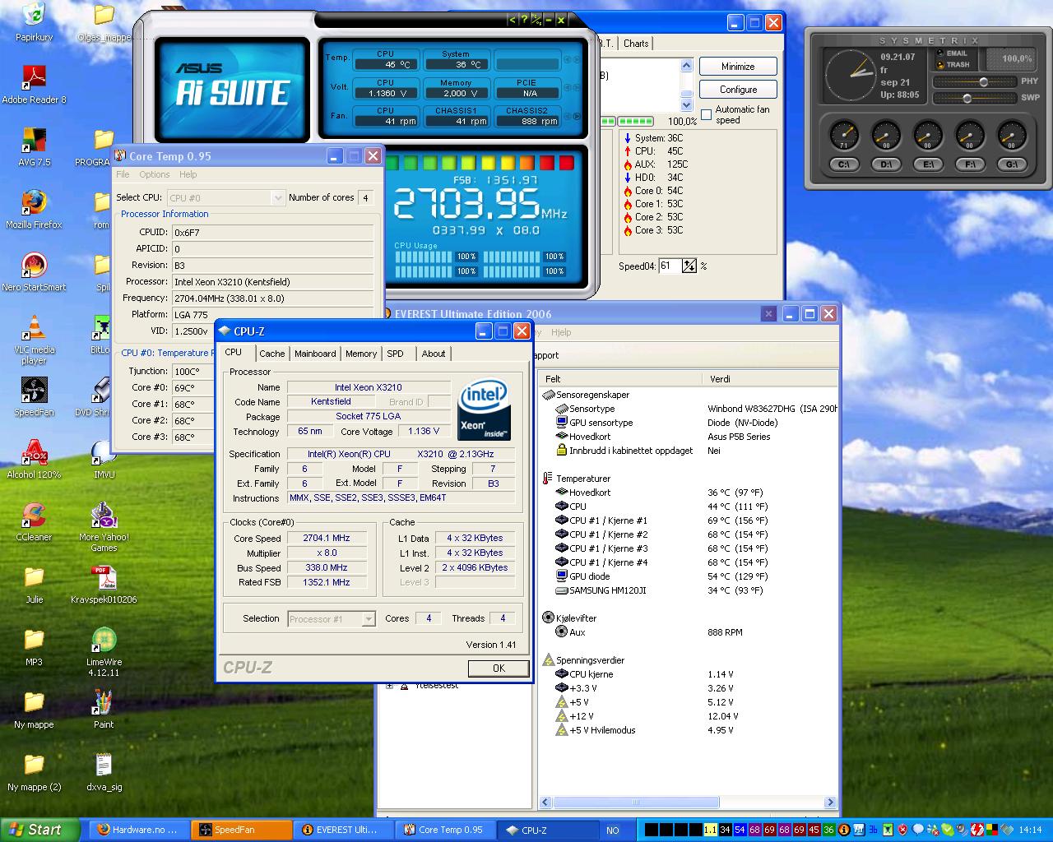The height and width of the screenshot is (842, 1053).
Task: Click the PHY memory slider in SysMetrix
Action: (975, 82)
